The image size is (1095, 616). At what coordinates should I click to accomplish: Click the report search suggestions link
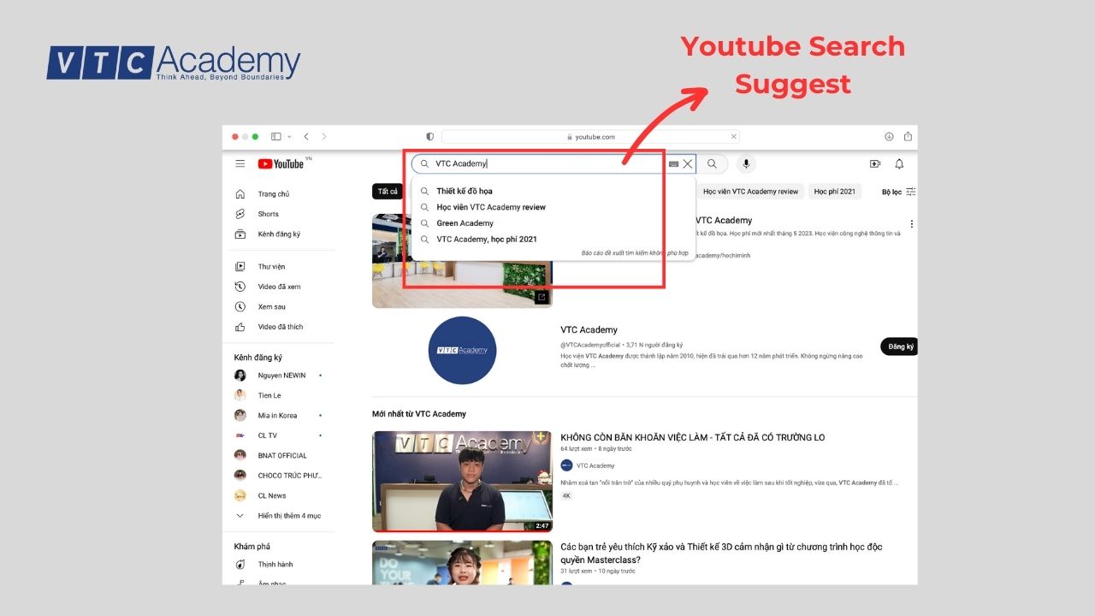(x=637, y=252)
